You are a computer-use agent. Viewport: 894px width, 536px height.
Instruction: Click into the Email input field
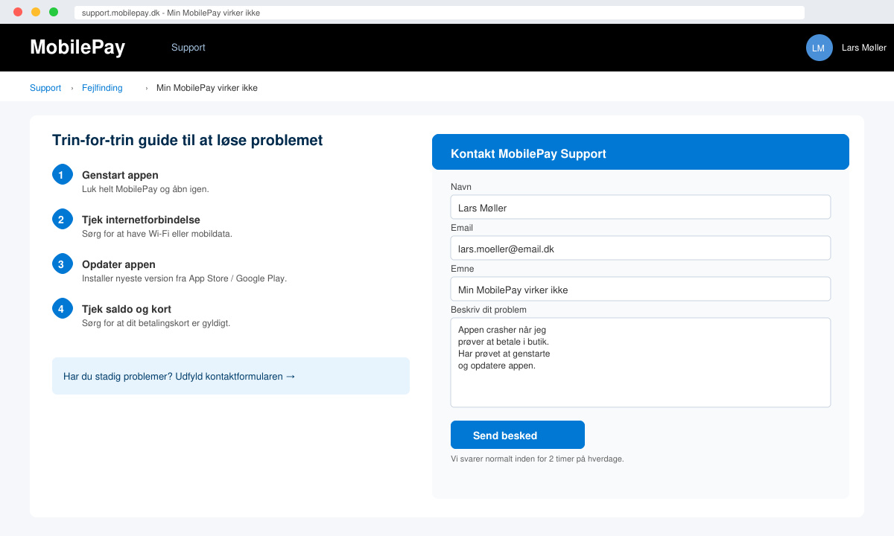[x=641, y=248]
